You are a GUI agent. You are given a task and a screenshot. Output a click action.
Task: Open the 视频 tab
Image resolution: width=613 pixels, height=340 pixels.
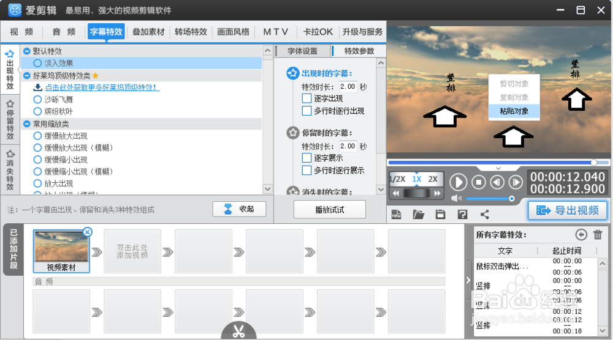coord(21,32)
